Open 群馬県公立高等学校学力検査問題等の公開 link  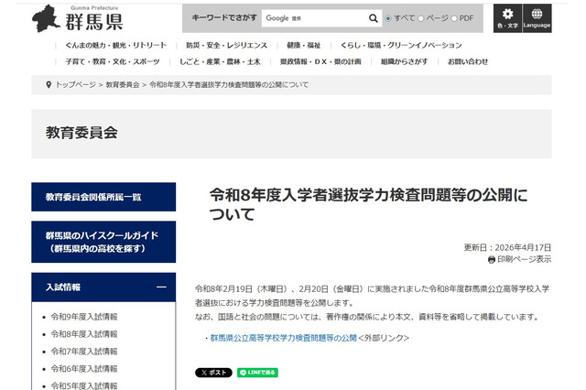coord(283,338)
